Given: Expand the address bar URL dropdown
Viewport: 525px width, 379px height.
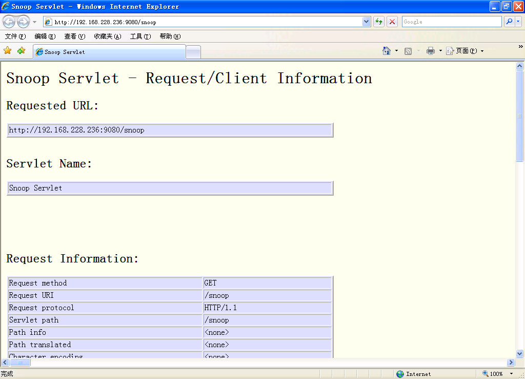Looking at the screenshot, I should (x=366, y=22).
